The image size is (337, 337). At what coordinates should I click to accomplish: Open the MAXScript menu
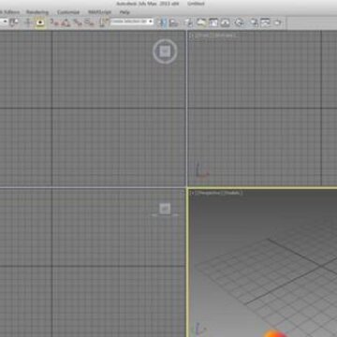(99, 12)
